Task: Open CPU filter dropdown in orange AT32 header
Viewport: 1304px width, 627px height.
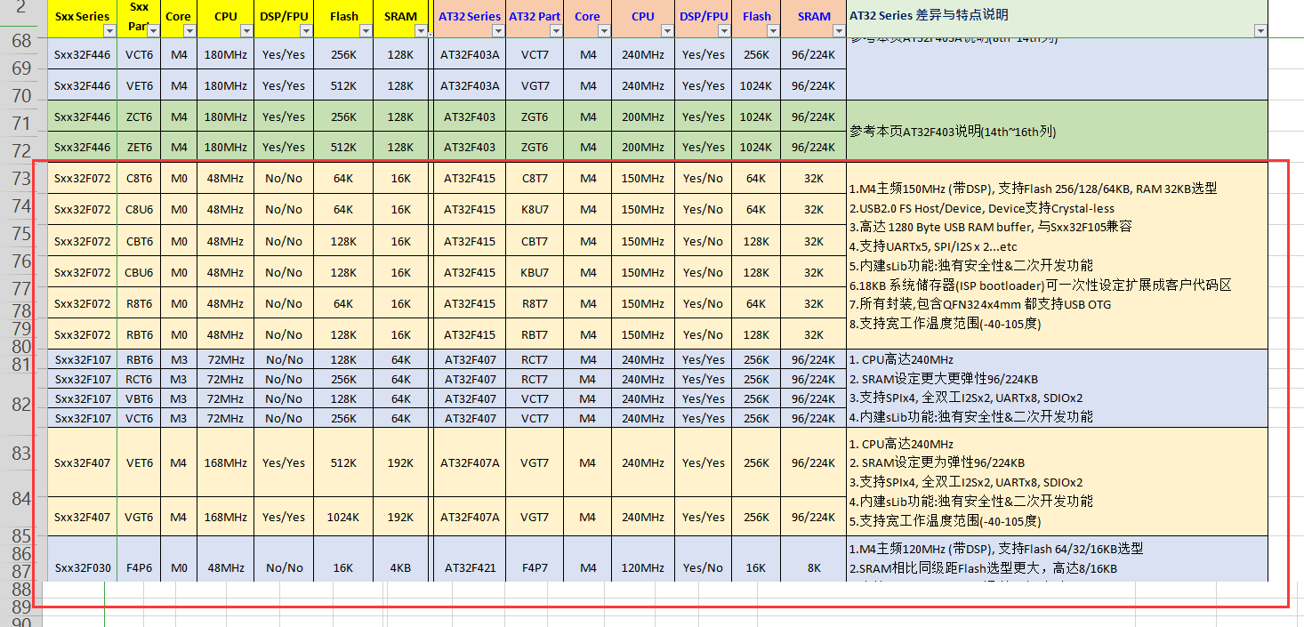Action: [667, 31]
